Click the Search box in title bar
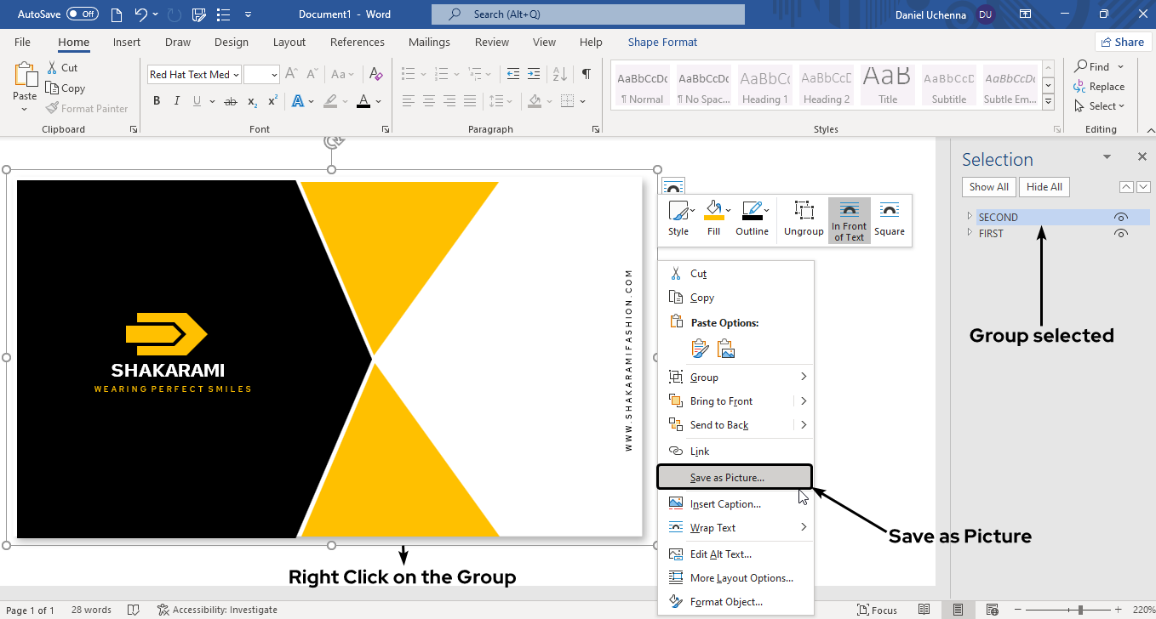The width and height of the screenshot is (1156, 619). (587, 14)
